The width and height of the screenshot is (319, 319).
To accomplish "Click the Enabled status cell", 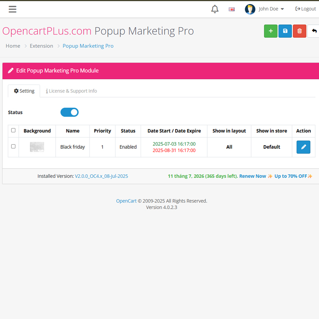I will click(128, 147).
